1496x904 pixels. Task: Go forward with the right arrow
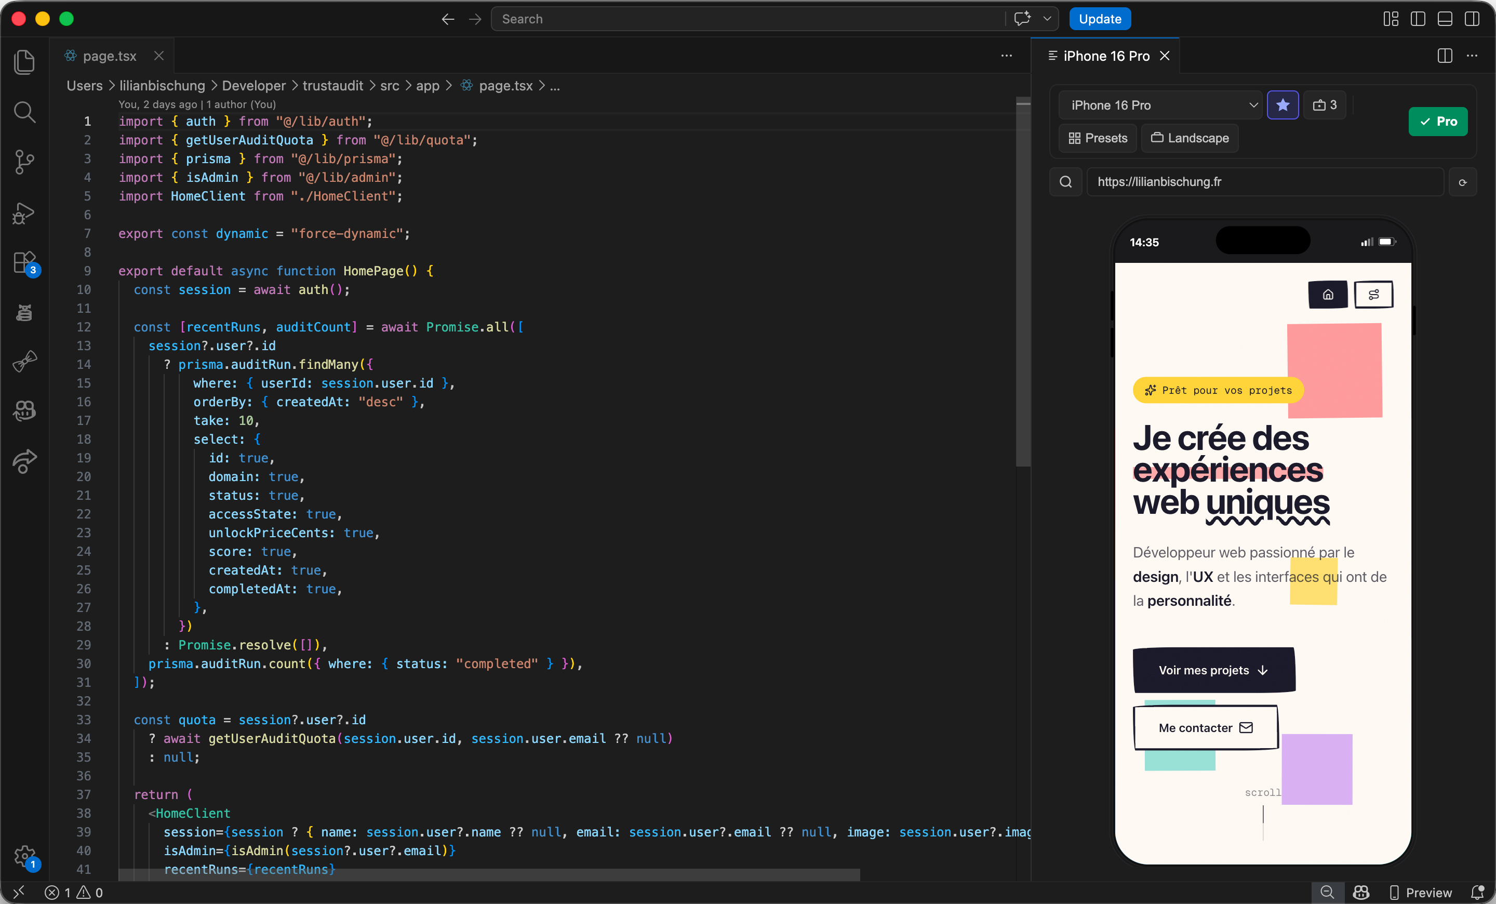point(475,19)
